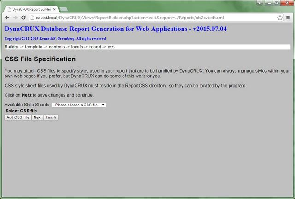Close the browser window

(287, 3)
